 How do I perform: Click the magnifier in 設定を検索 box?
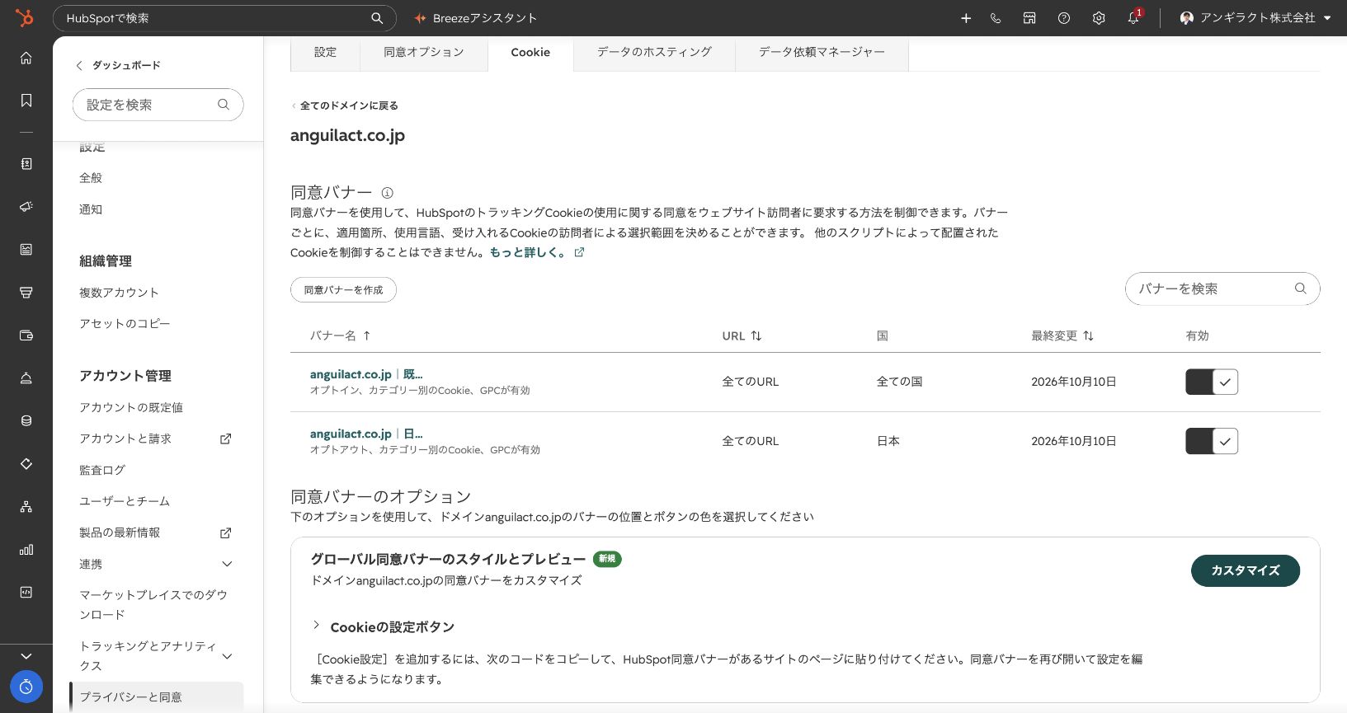223,105
